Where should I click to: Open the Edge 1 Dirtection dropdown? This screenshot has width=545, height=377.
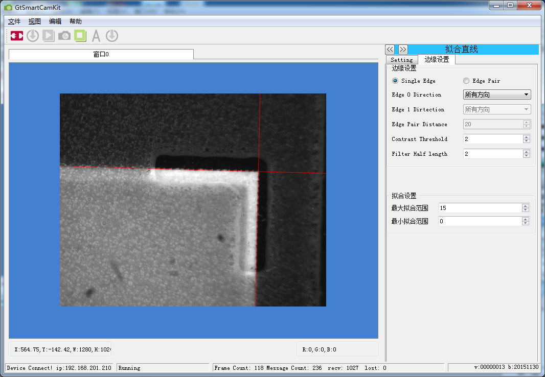pyautogui.click(x=497, y=109)
